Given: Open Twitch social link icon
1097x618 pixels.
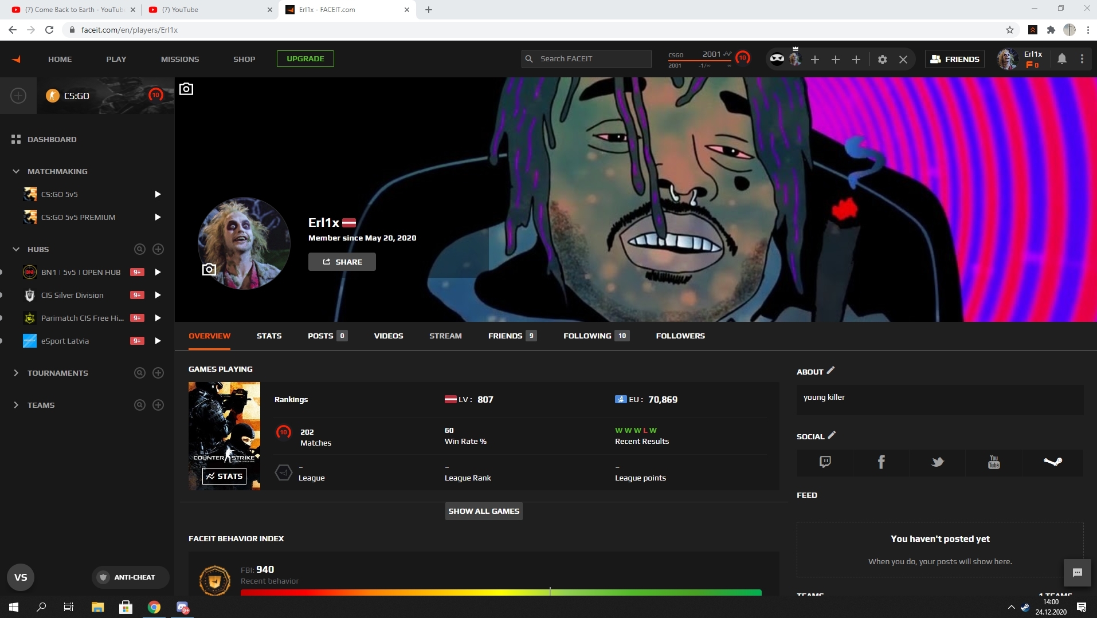Looking at the screenshot, I should pyautogui.click(x=825, y=462).
